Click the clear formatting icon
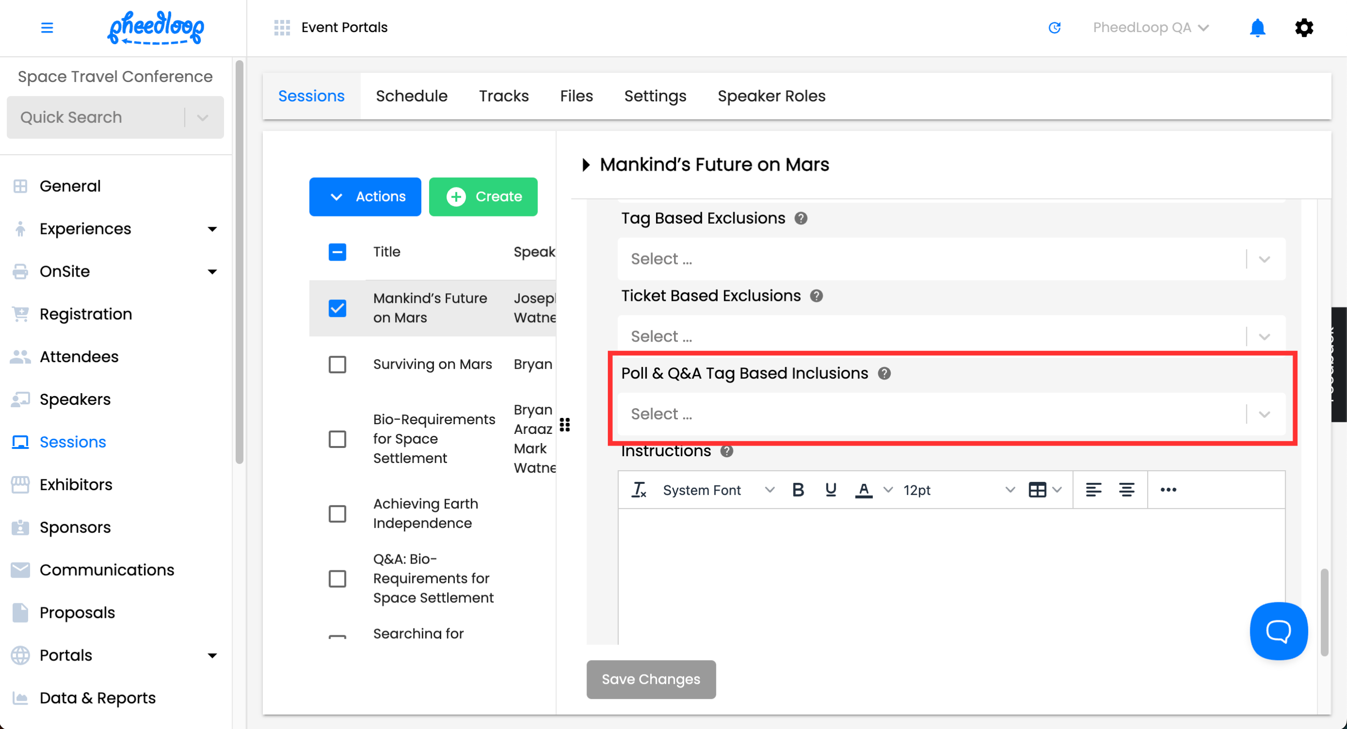Image resolution: width=1347 pixels, height=729 pixels. pyautogui.click(x=639, y=490)
